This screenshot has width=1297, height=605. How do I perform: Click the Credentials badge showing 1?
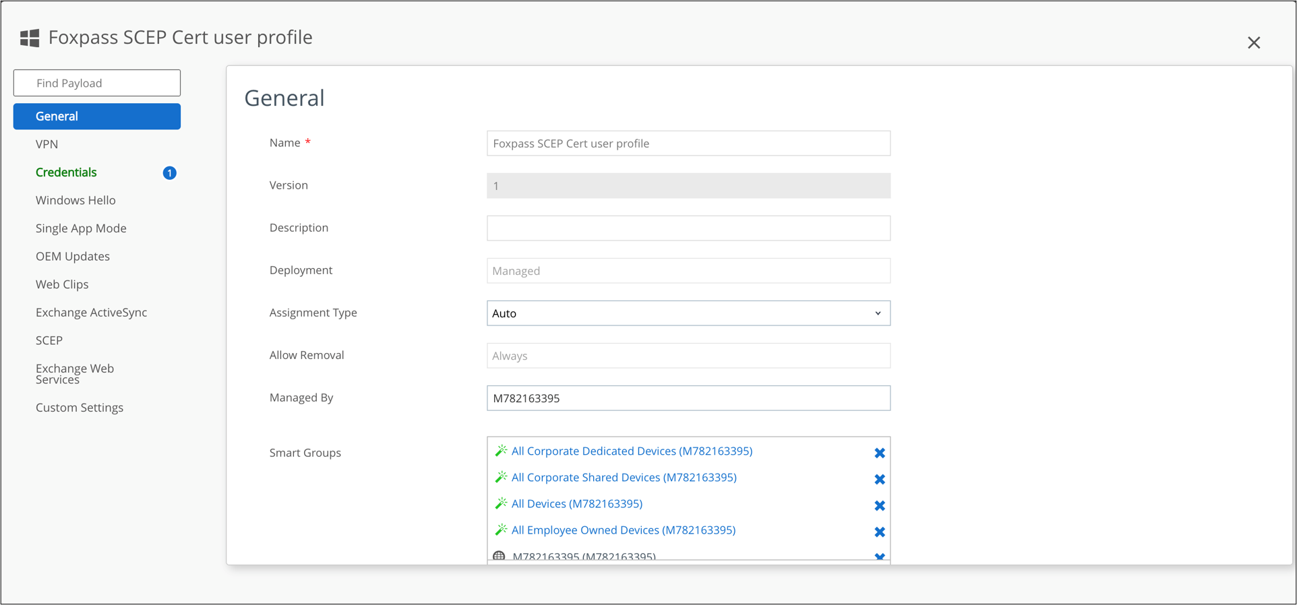tap(169, 173)
